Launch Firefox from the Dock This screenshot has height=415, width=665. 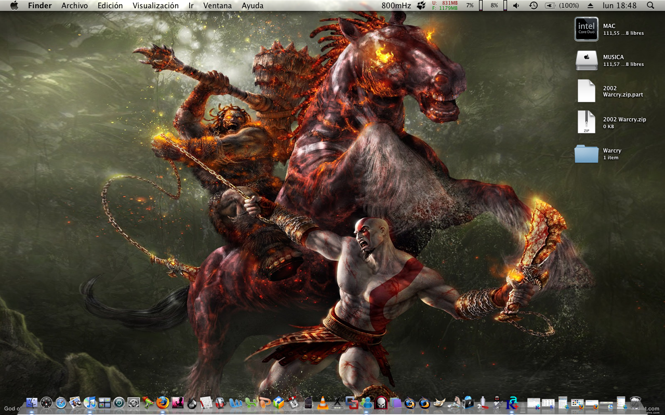pyautogui.click(x=163, y=403)
